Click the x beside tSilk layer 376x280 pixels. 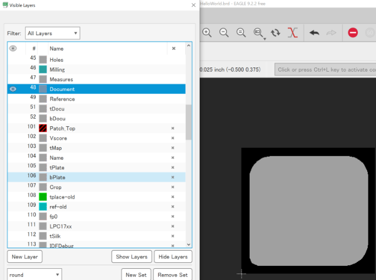[173, 236]
